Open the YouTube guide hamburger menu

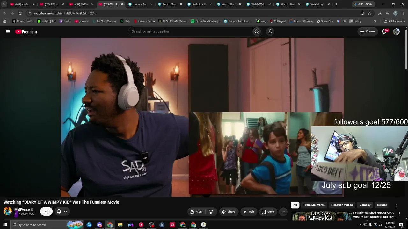[x=8, y=31]
